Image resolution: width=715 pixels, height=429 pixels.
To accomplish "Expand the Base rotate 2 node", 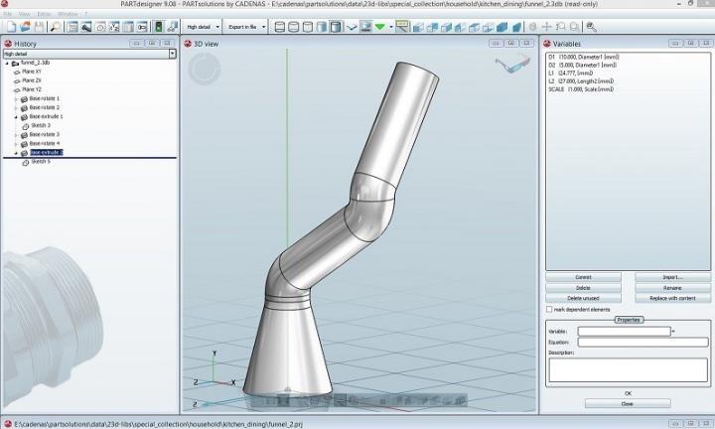I will pos(16,108).
